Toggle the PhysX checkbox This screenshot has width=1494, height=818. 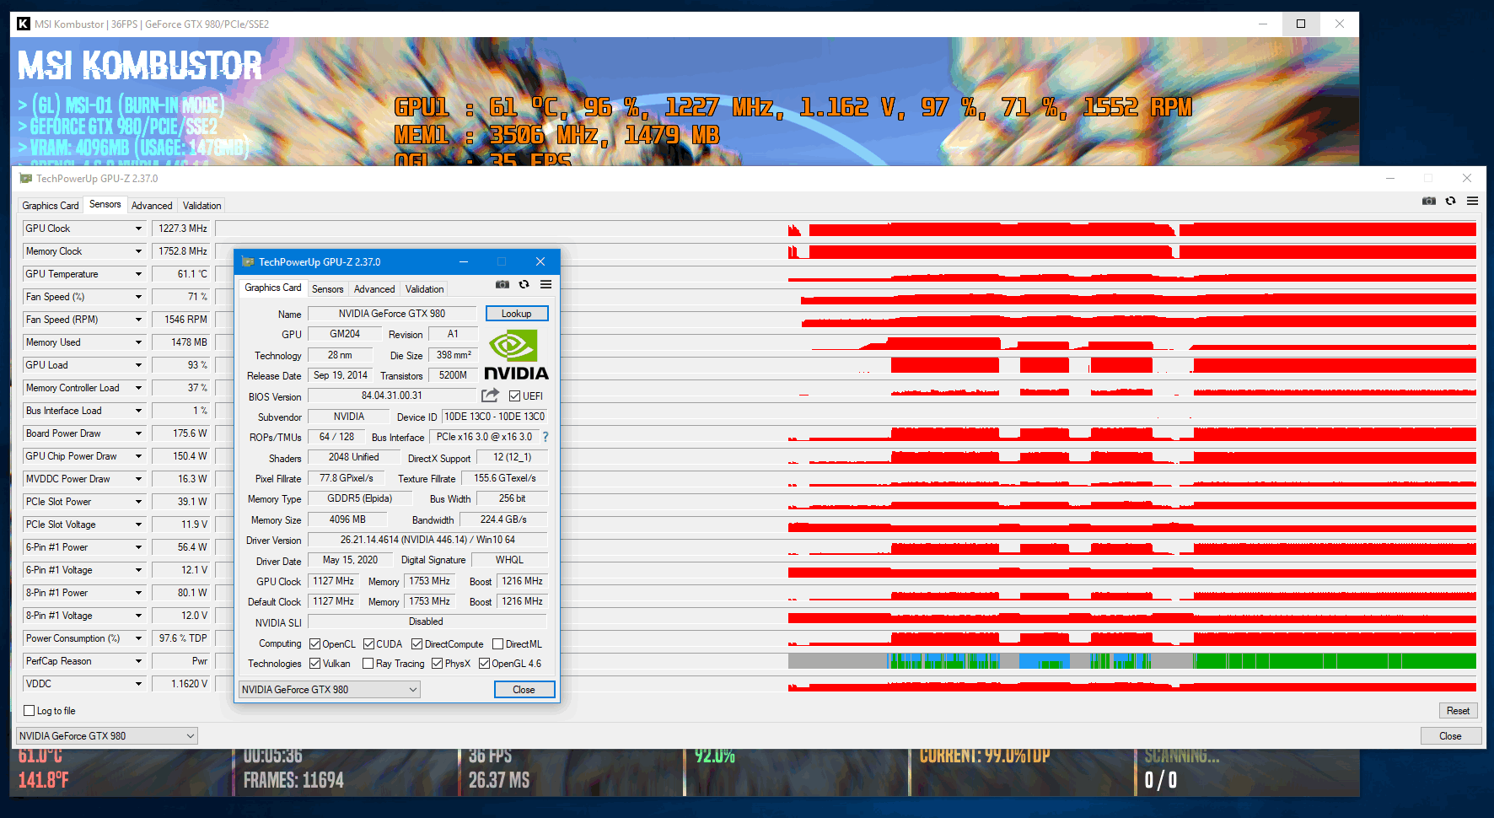(x=437, y=663)
